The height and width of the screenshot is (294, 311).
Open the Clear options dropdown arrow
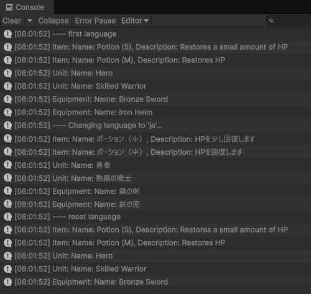point(30,21)
